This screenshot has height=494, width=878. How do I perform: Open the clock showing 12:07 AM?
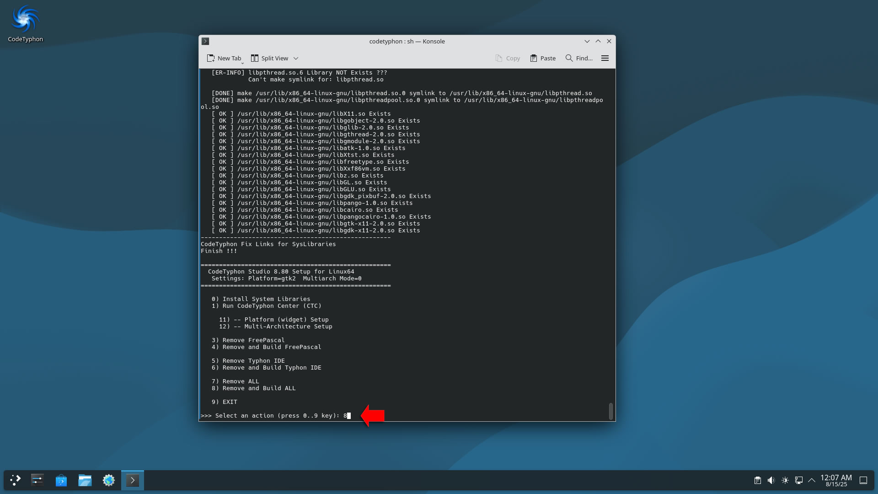(x=836, y=480)
